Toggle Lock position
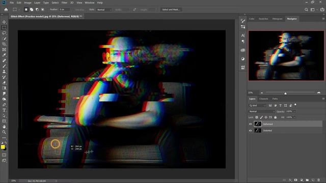Image resolution: width=326 pixels, height=183 pixels. pos(266,117)
